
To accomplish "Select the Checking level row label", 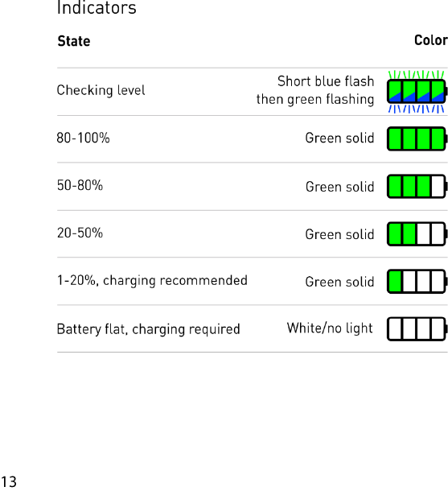I will point(101,90).
